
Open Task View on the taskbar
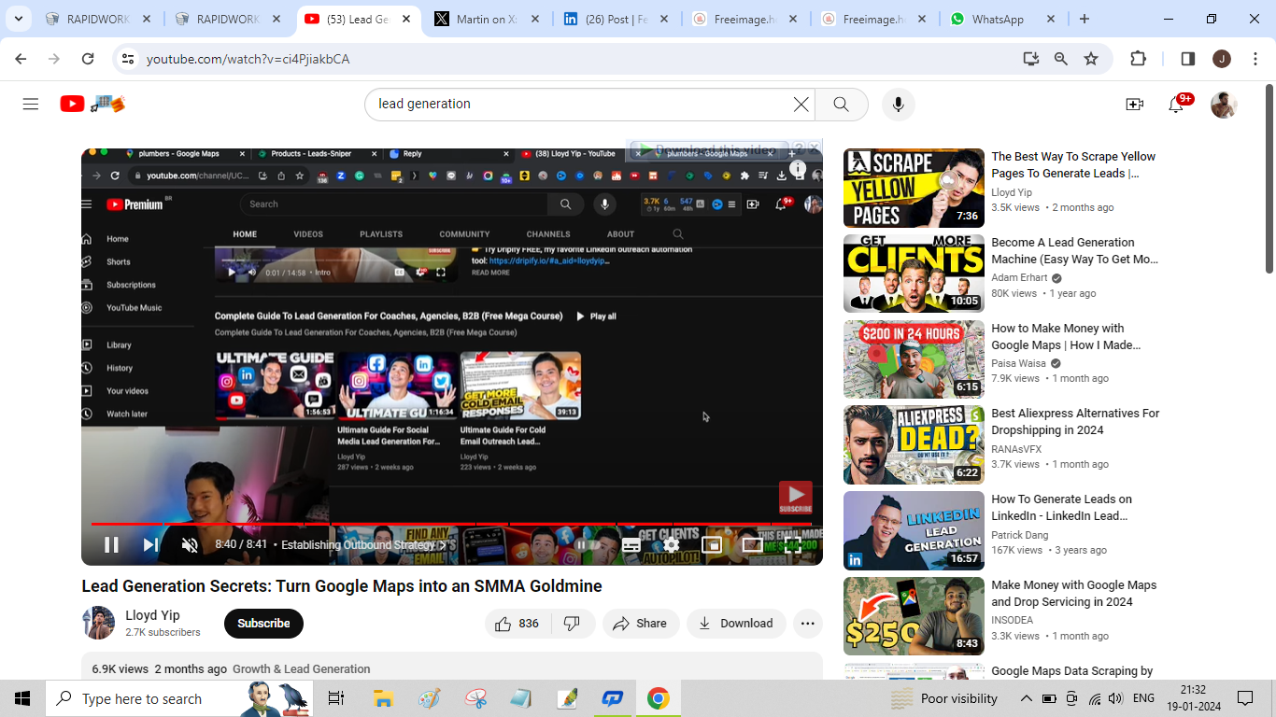coord(336,698)
